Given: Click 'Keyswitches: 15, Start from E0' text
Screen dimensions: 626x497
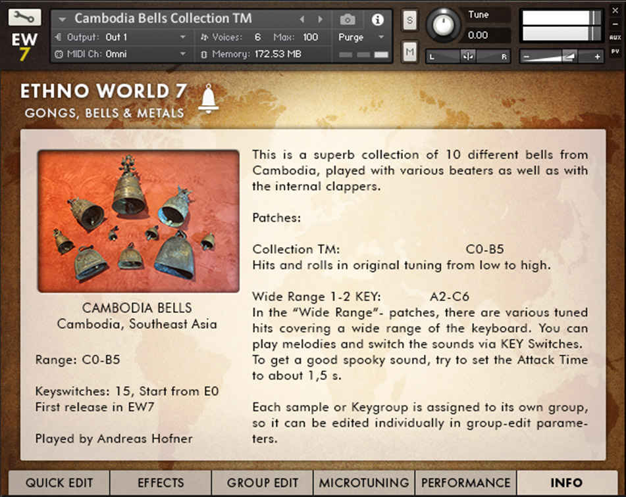Looking at the screenshot, I should point(127,391).
